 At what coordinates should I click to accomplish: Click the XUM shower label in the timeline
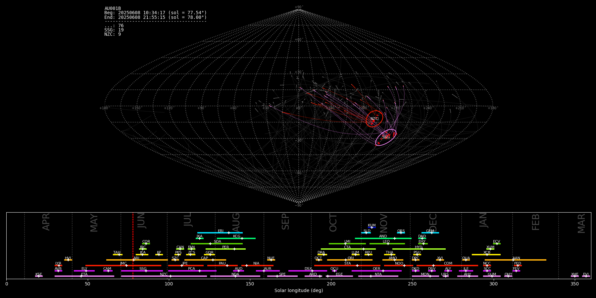click(x=490, y=247)
